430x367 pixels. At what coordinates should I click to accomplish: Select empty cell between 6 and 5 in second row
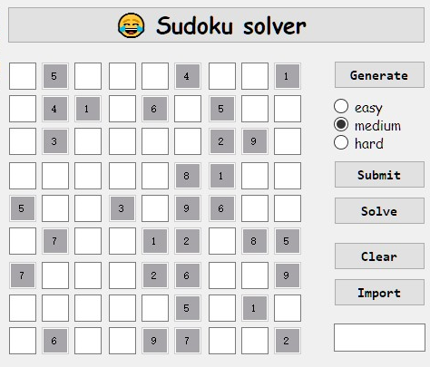(x=188, y=109)
